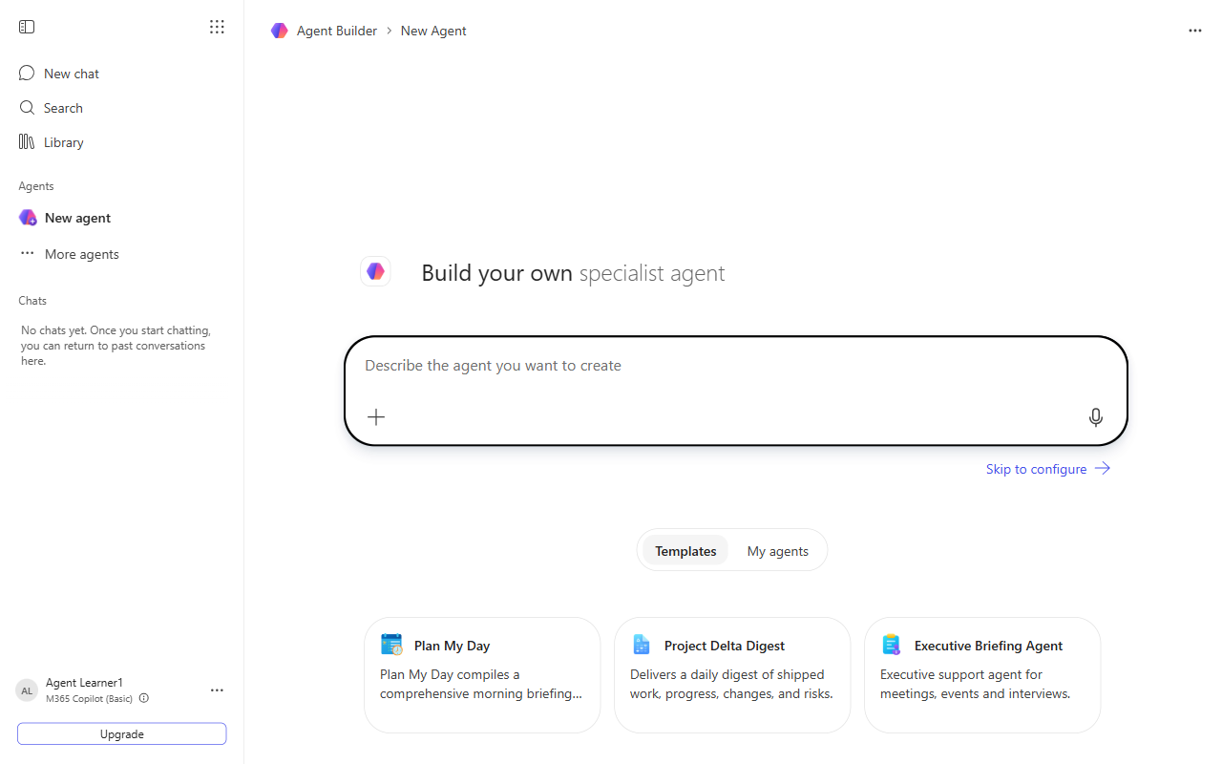This screenshot has width=1222, height=764.
Task: Click the ellipsis icon beside More agents
Action: point(28,254)
